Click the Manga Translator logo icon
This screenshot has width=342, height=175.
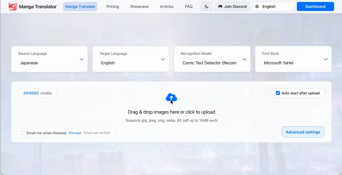pos(13,6)
